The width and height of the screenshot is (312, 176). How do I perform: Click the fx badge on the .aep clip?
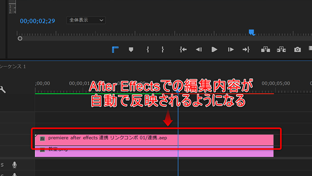tap(42, 138)
